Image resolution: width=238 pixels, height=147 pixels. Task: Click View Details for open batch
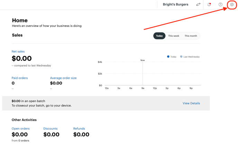[191, 103]
